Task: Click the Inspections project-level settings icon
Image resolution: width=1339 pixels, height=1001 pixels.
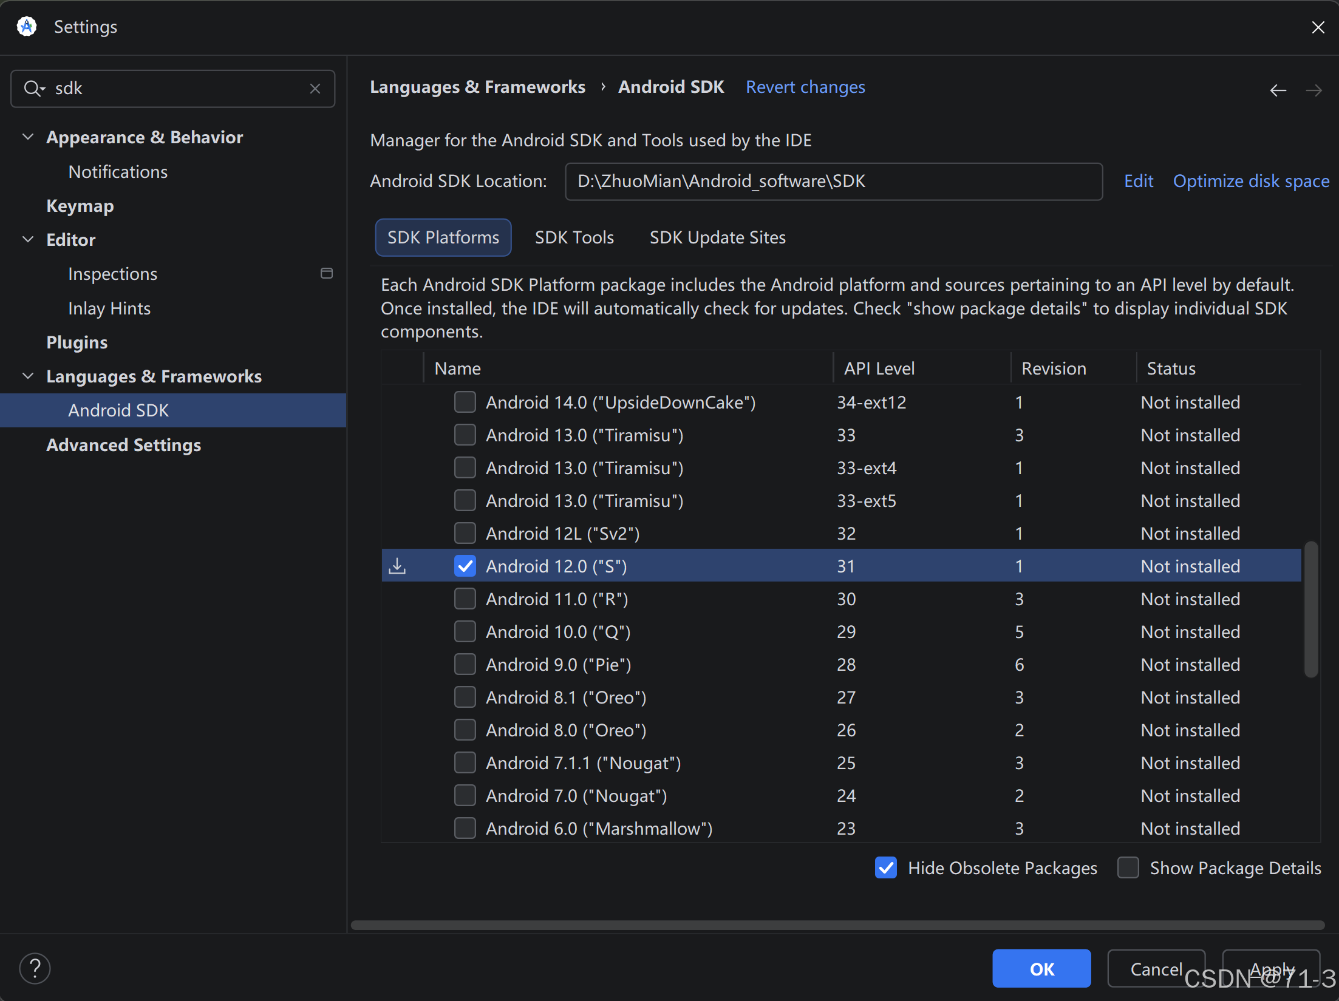Action: (x=327, y=273)
